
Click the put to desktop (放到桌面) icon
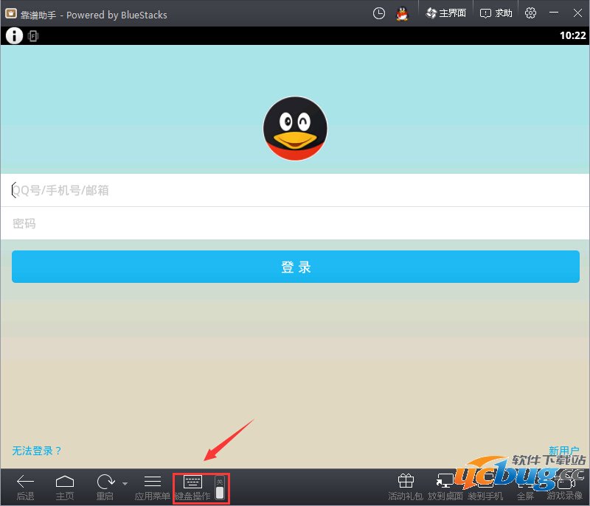[445, 482]
